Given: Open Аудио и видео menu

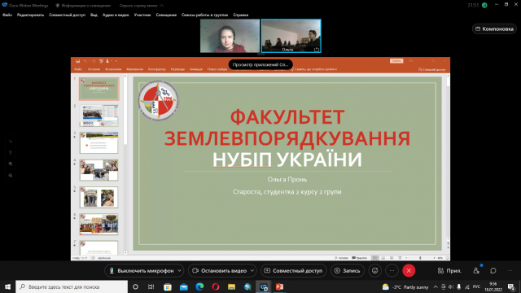Looking at the screenshot, I should click(116, 15).
